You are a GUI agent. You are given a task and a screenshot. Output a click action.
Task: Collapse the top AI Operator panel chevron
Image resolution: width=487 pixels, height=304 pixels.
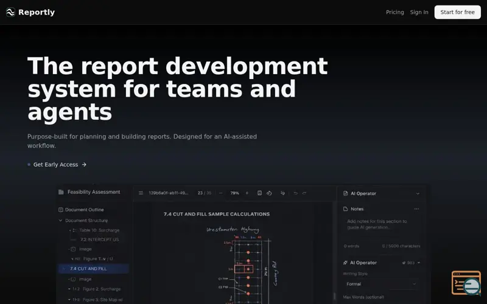pos(418,193)
